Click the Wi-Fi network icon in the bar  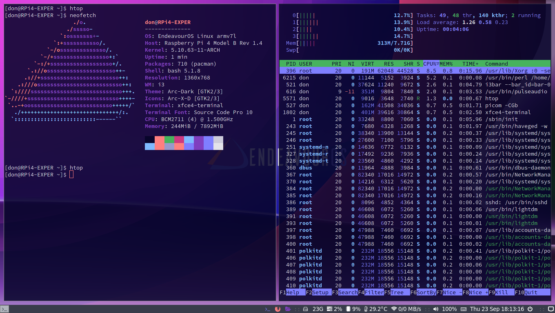pos(394,309)
